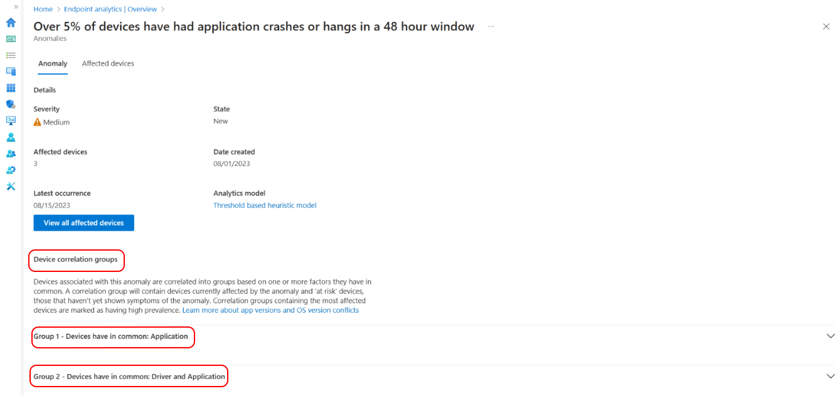835x396 pixels.
Task: Open Groups icon in left sidebar
Action: (x=11, y=154)
